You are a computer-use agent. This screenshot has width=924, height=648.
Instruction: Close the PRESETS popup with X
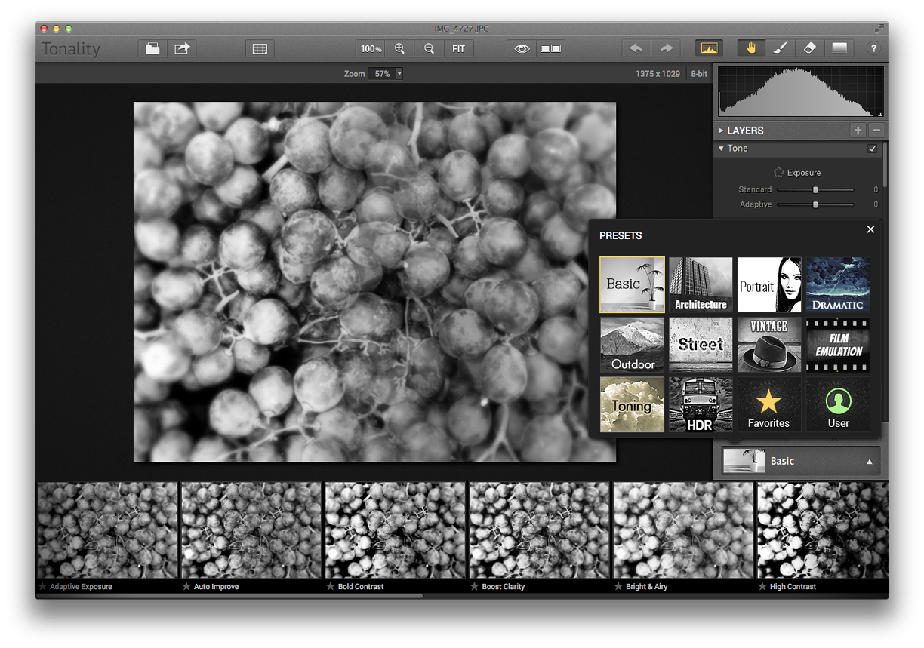click(870, 229)
